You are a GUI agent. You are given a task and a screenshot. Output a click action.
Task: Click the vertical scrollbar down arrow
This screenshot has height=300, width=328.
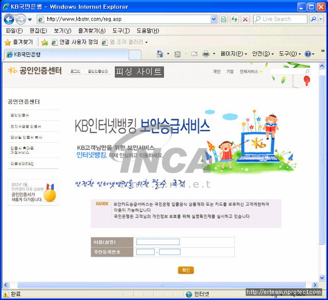(x=322, y=278)
